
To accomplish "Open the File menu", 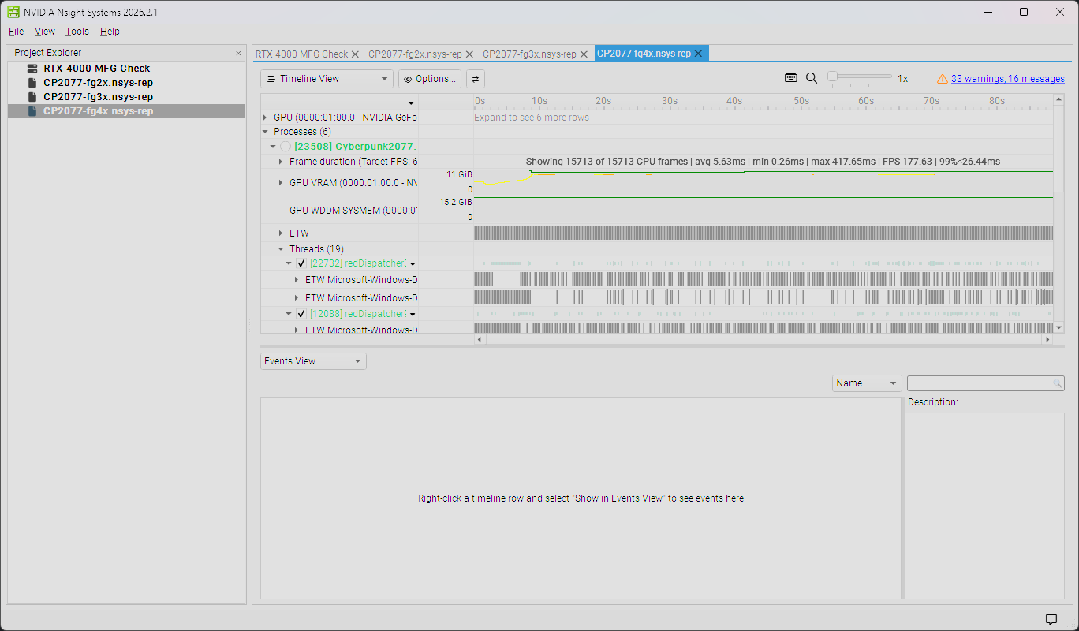I will click(16, 32).
